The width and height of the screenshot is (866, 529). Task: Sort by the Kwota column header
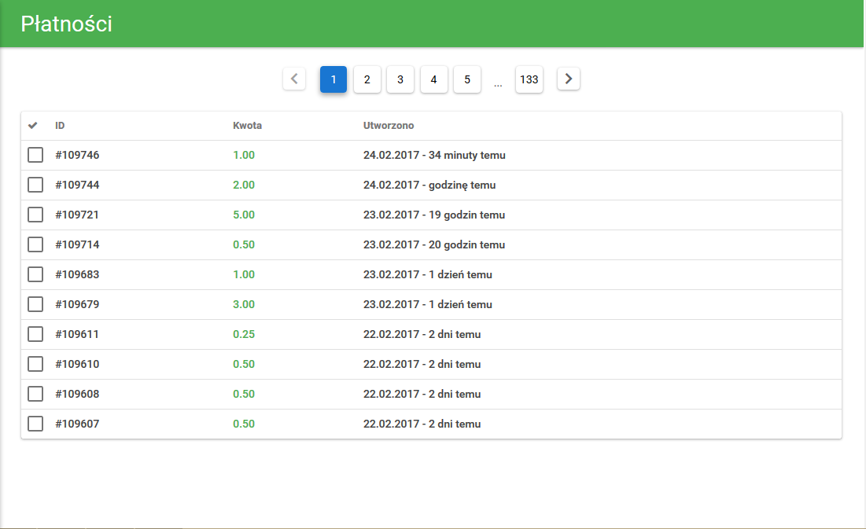247,126
